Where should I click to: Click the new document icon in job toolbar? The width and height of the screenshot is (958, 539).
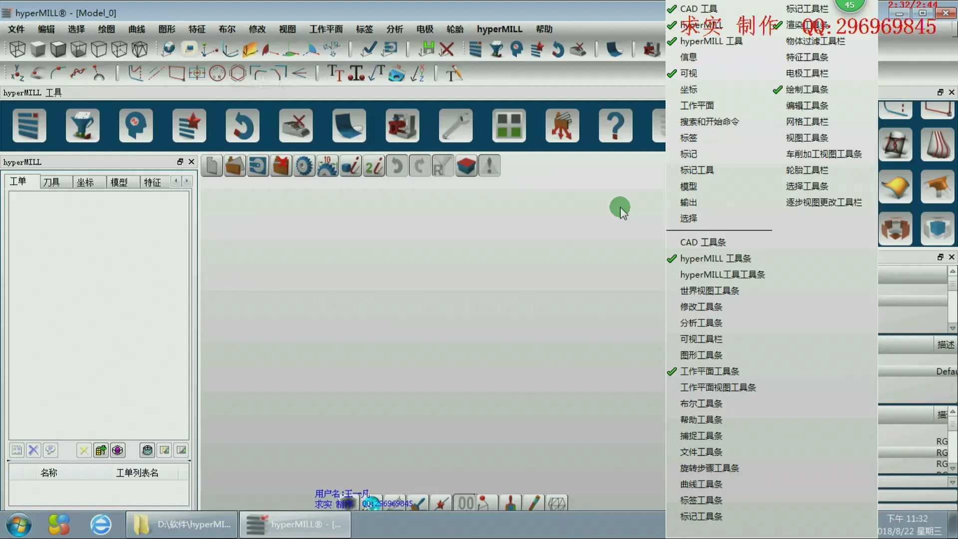coord(212,166)
